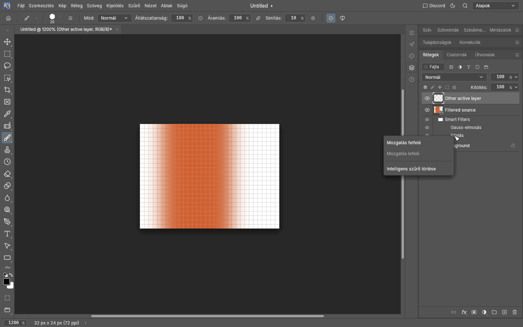Toggle visibility of Filtered source layer

coord(427,110)
